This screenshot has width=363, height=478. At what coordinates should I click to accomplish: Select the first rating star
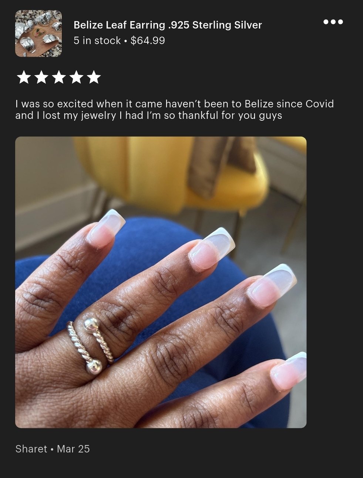pos(24,77)
